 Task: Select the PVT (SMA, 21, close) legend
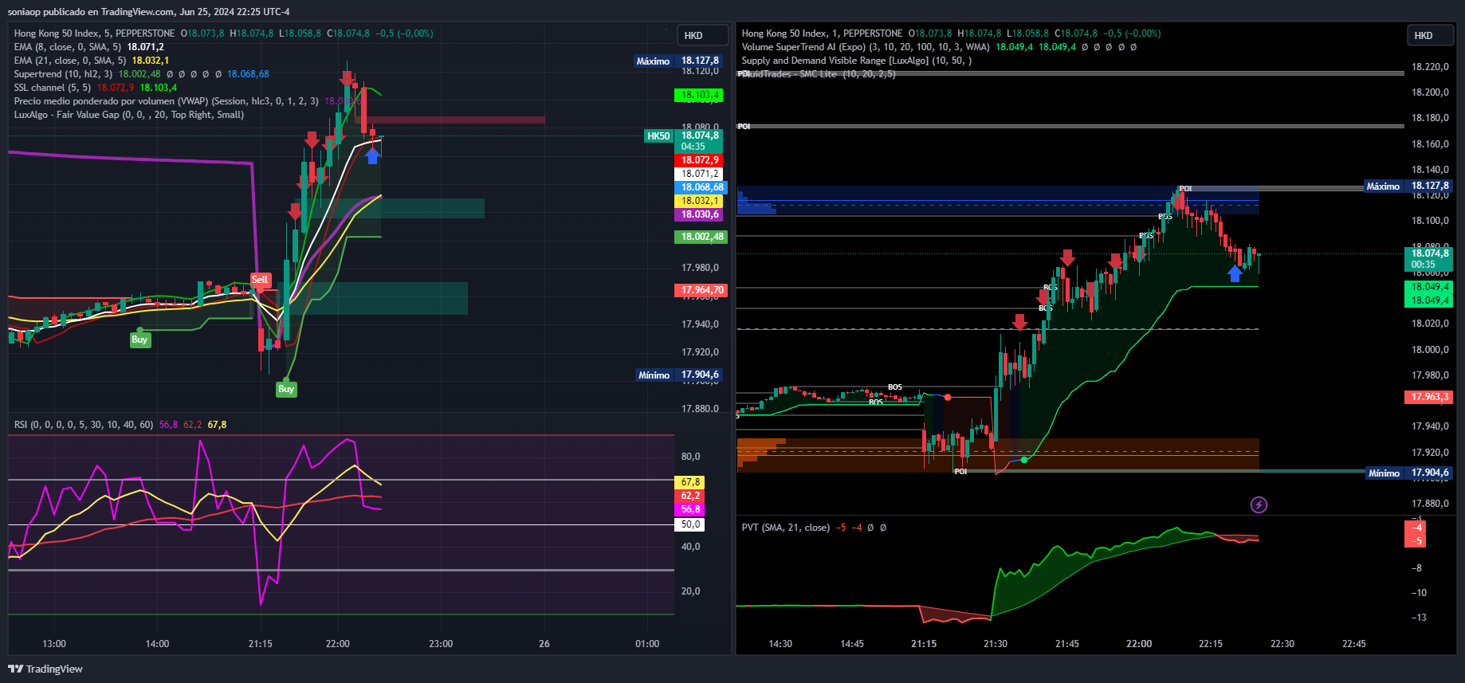pos(814,528)
